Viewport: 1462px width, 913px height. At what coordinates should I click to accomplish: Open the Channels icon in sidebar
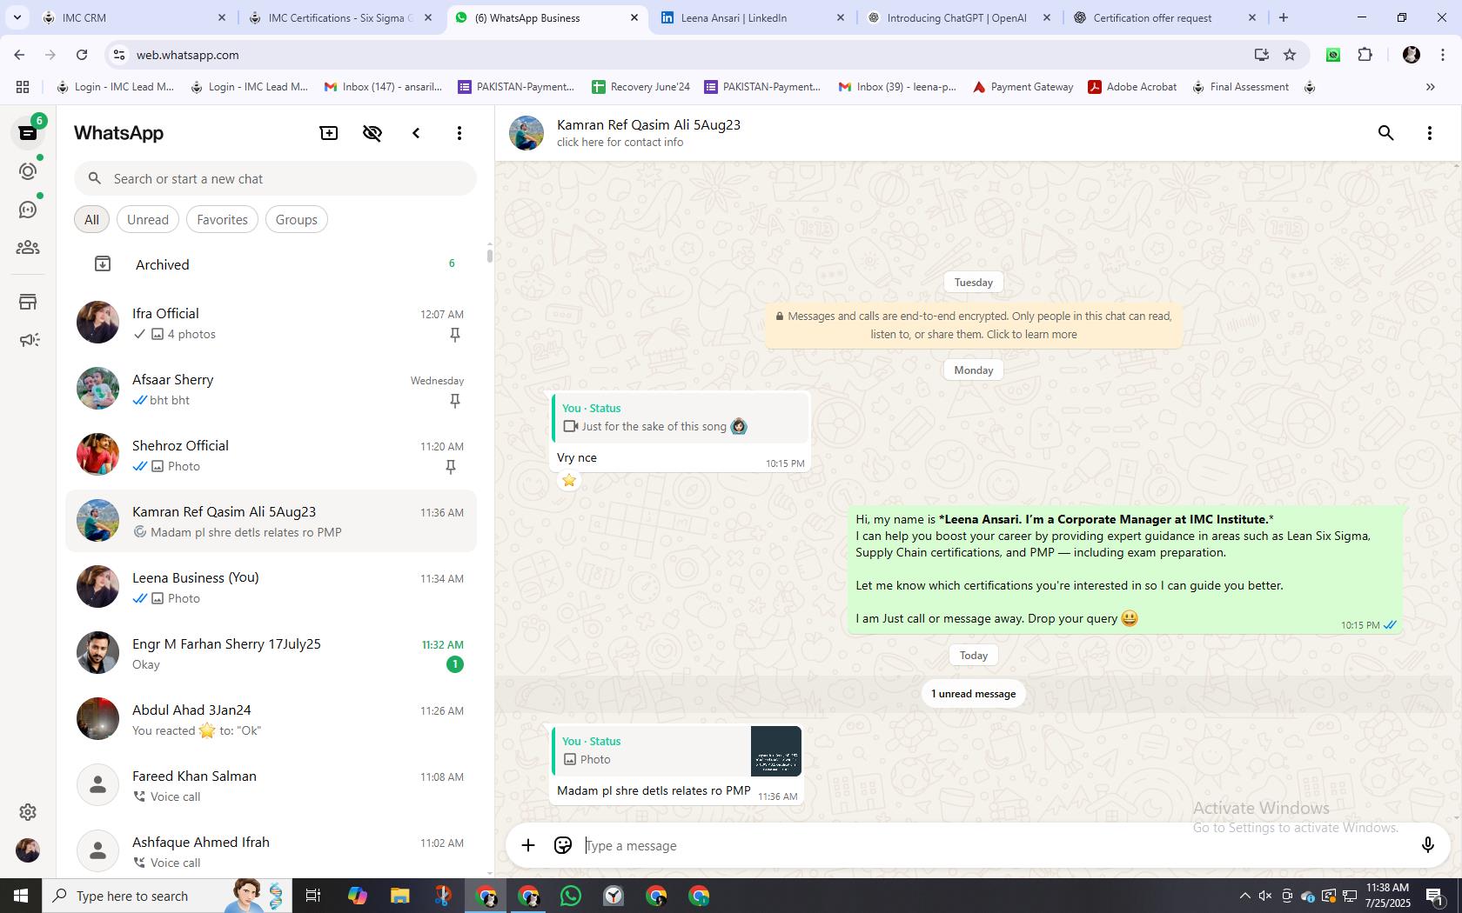[28, 210]
